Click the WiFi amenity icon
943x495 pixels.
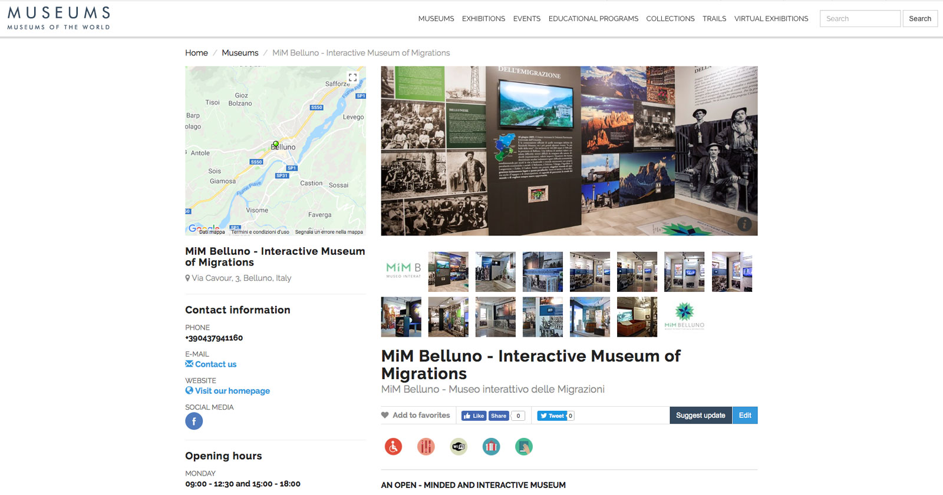pyautogui.click(x=459, y=447)
